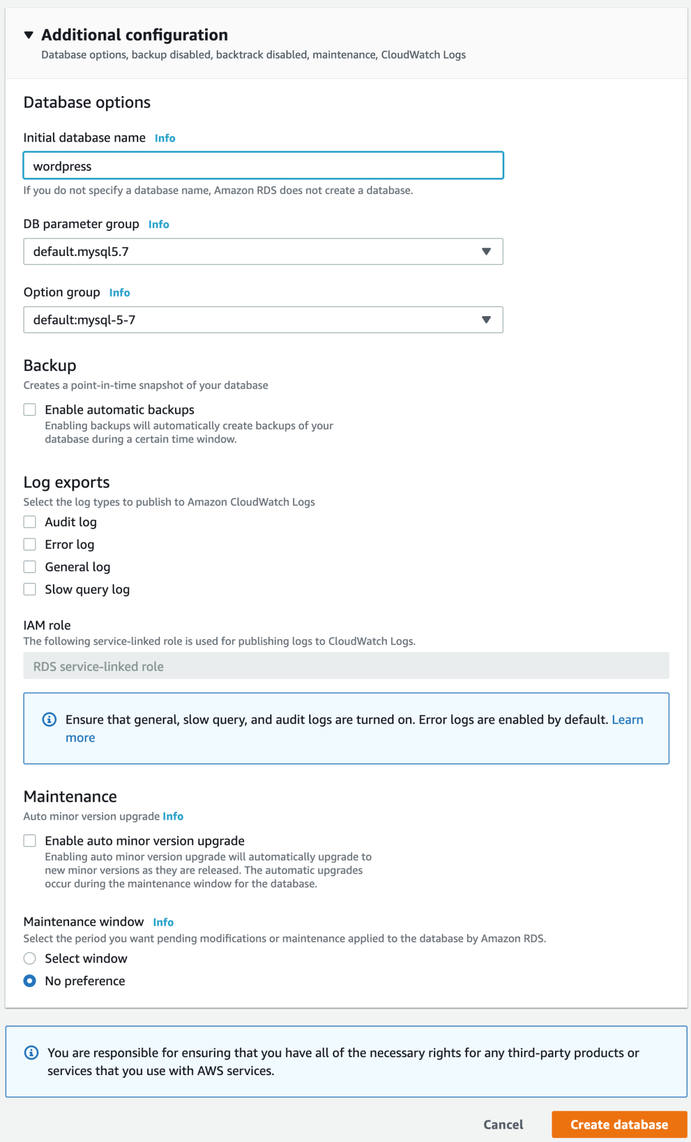691x1142 pixels.
Task: Click the info icon in log notice
Action: pyautogui.click(x=50, y=720)
